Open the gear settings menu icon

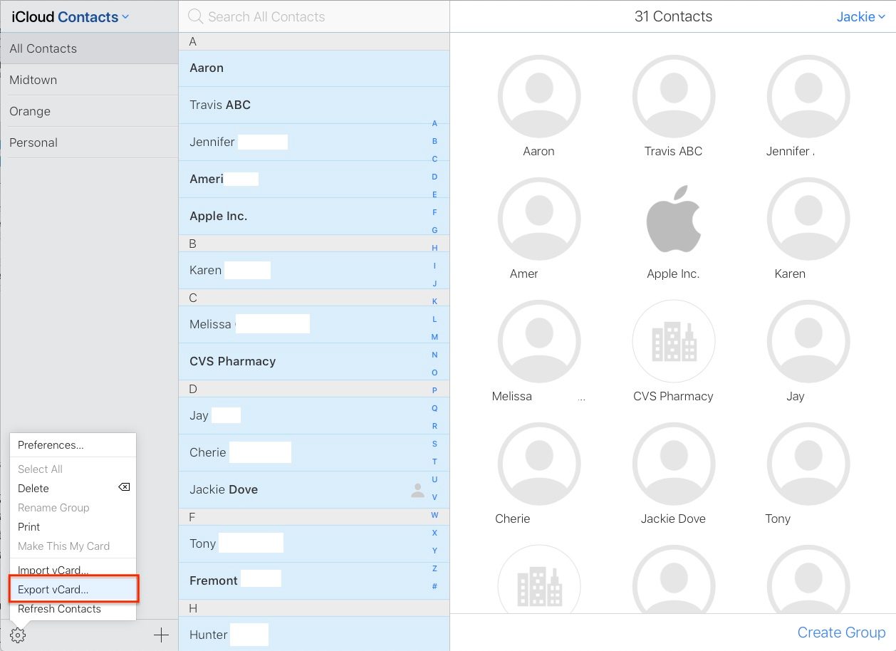coord(19,635)
